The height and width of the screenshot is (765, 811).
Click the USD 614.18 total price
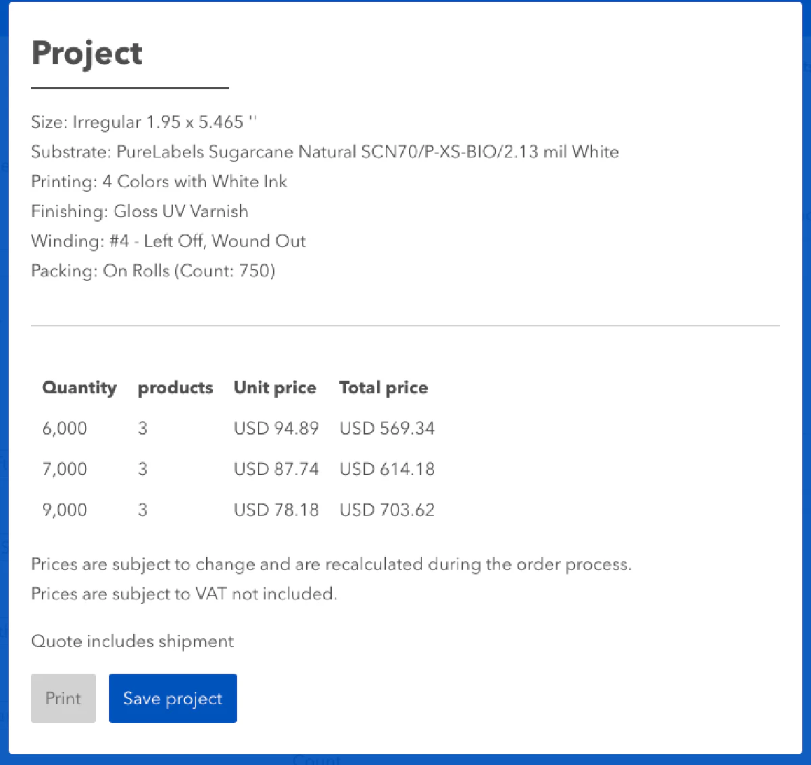387,469
